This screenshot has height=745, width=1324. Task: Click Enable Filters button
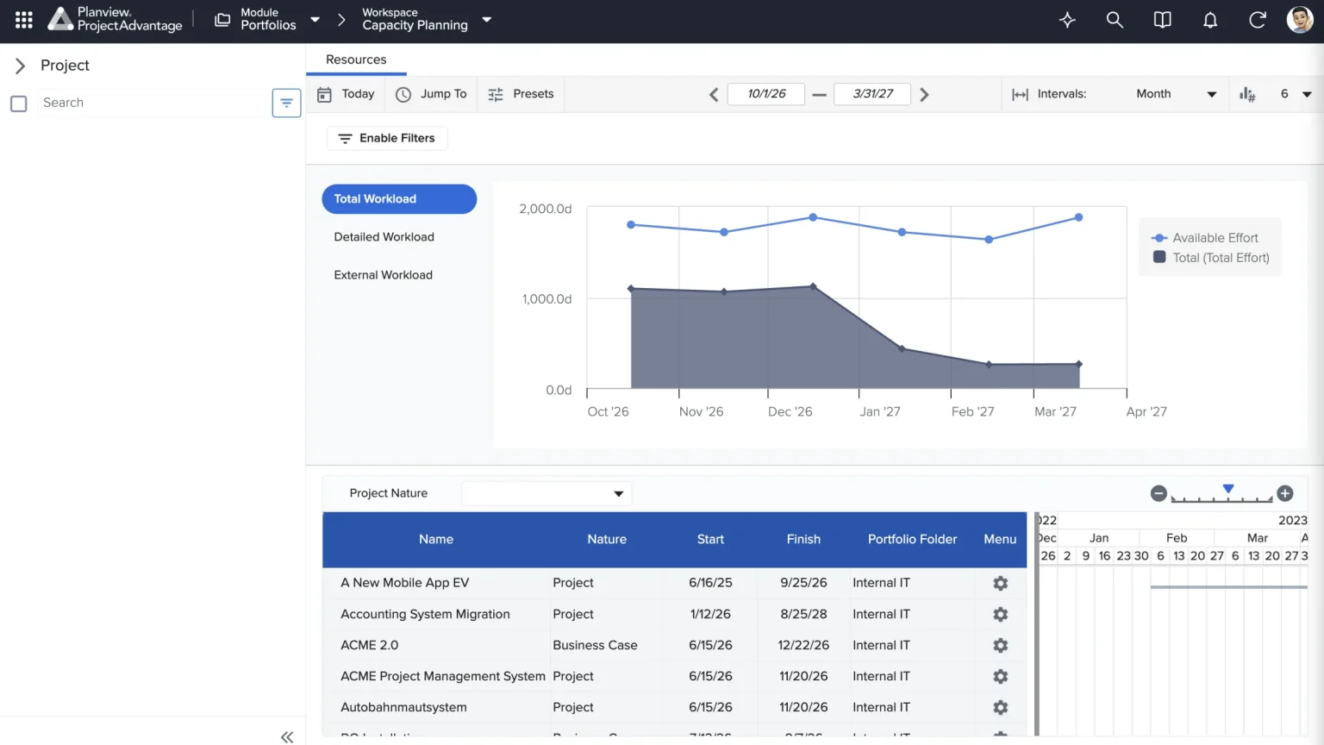click(387, 139)
